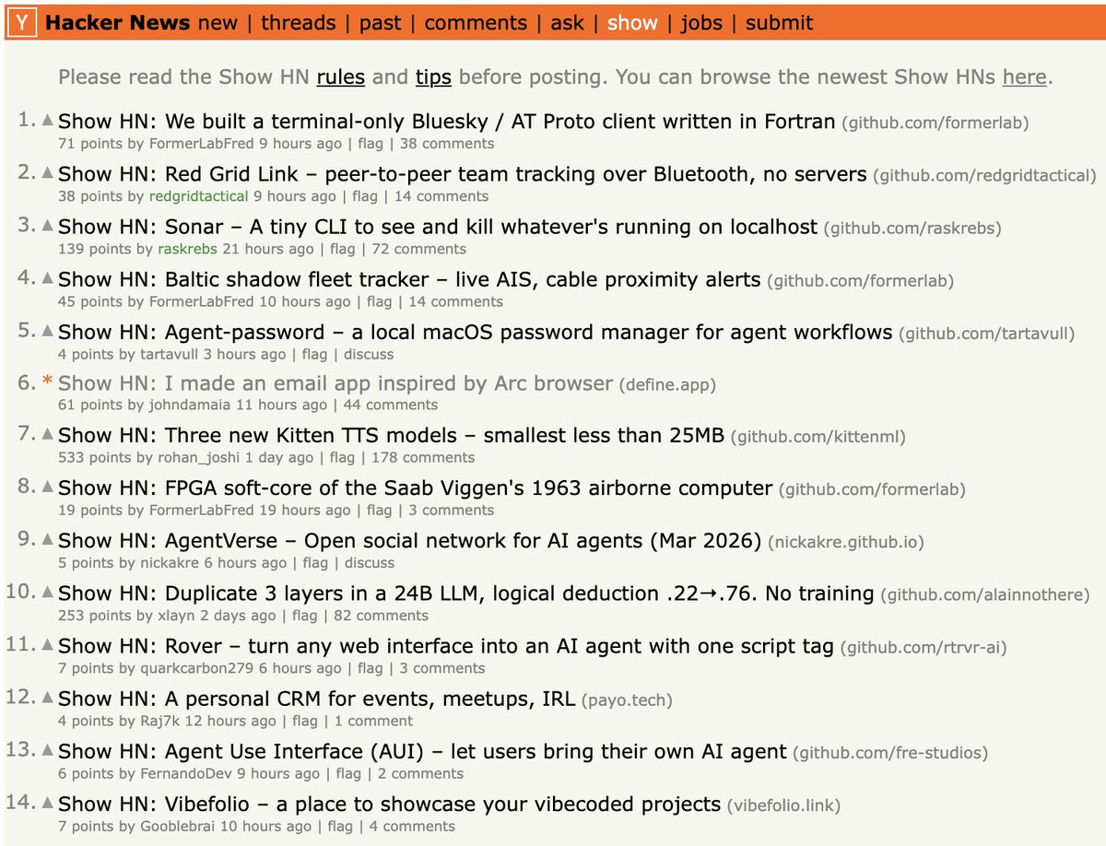Image resolution: width=1106 pixels, height=846 pixels.
Task: Go to the 'threads' page
Action: pyautogui.click(x=300, y=23)
